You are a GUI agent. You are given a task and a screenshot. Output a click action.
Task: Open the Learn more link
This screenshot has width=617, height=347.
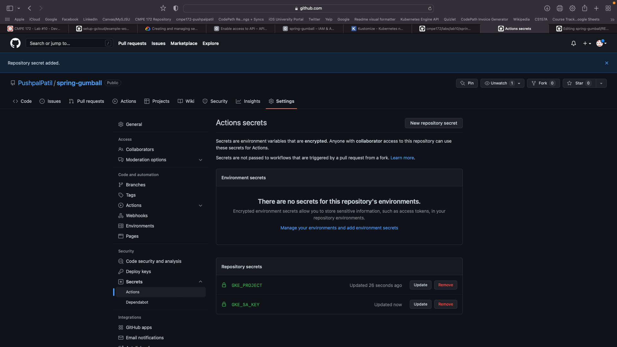coord(402,158)
